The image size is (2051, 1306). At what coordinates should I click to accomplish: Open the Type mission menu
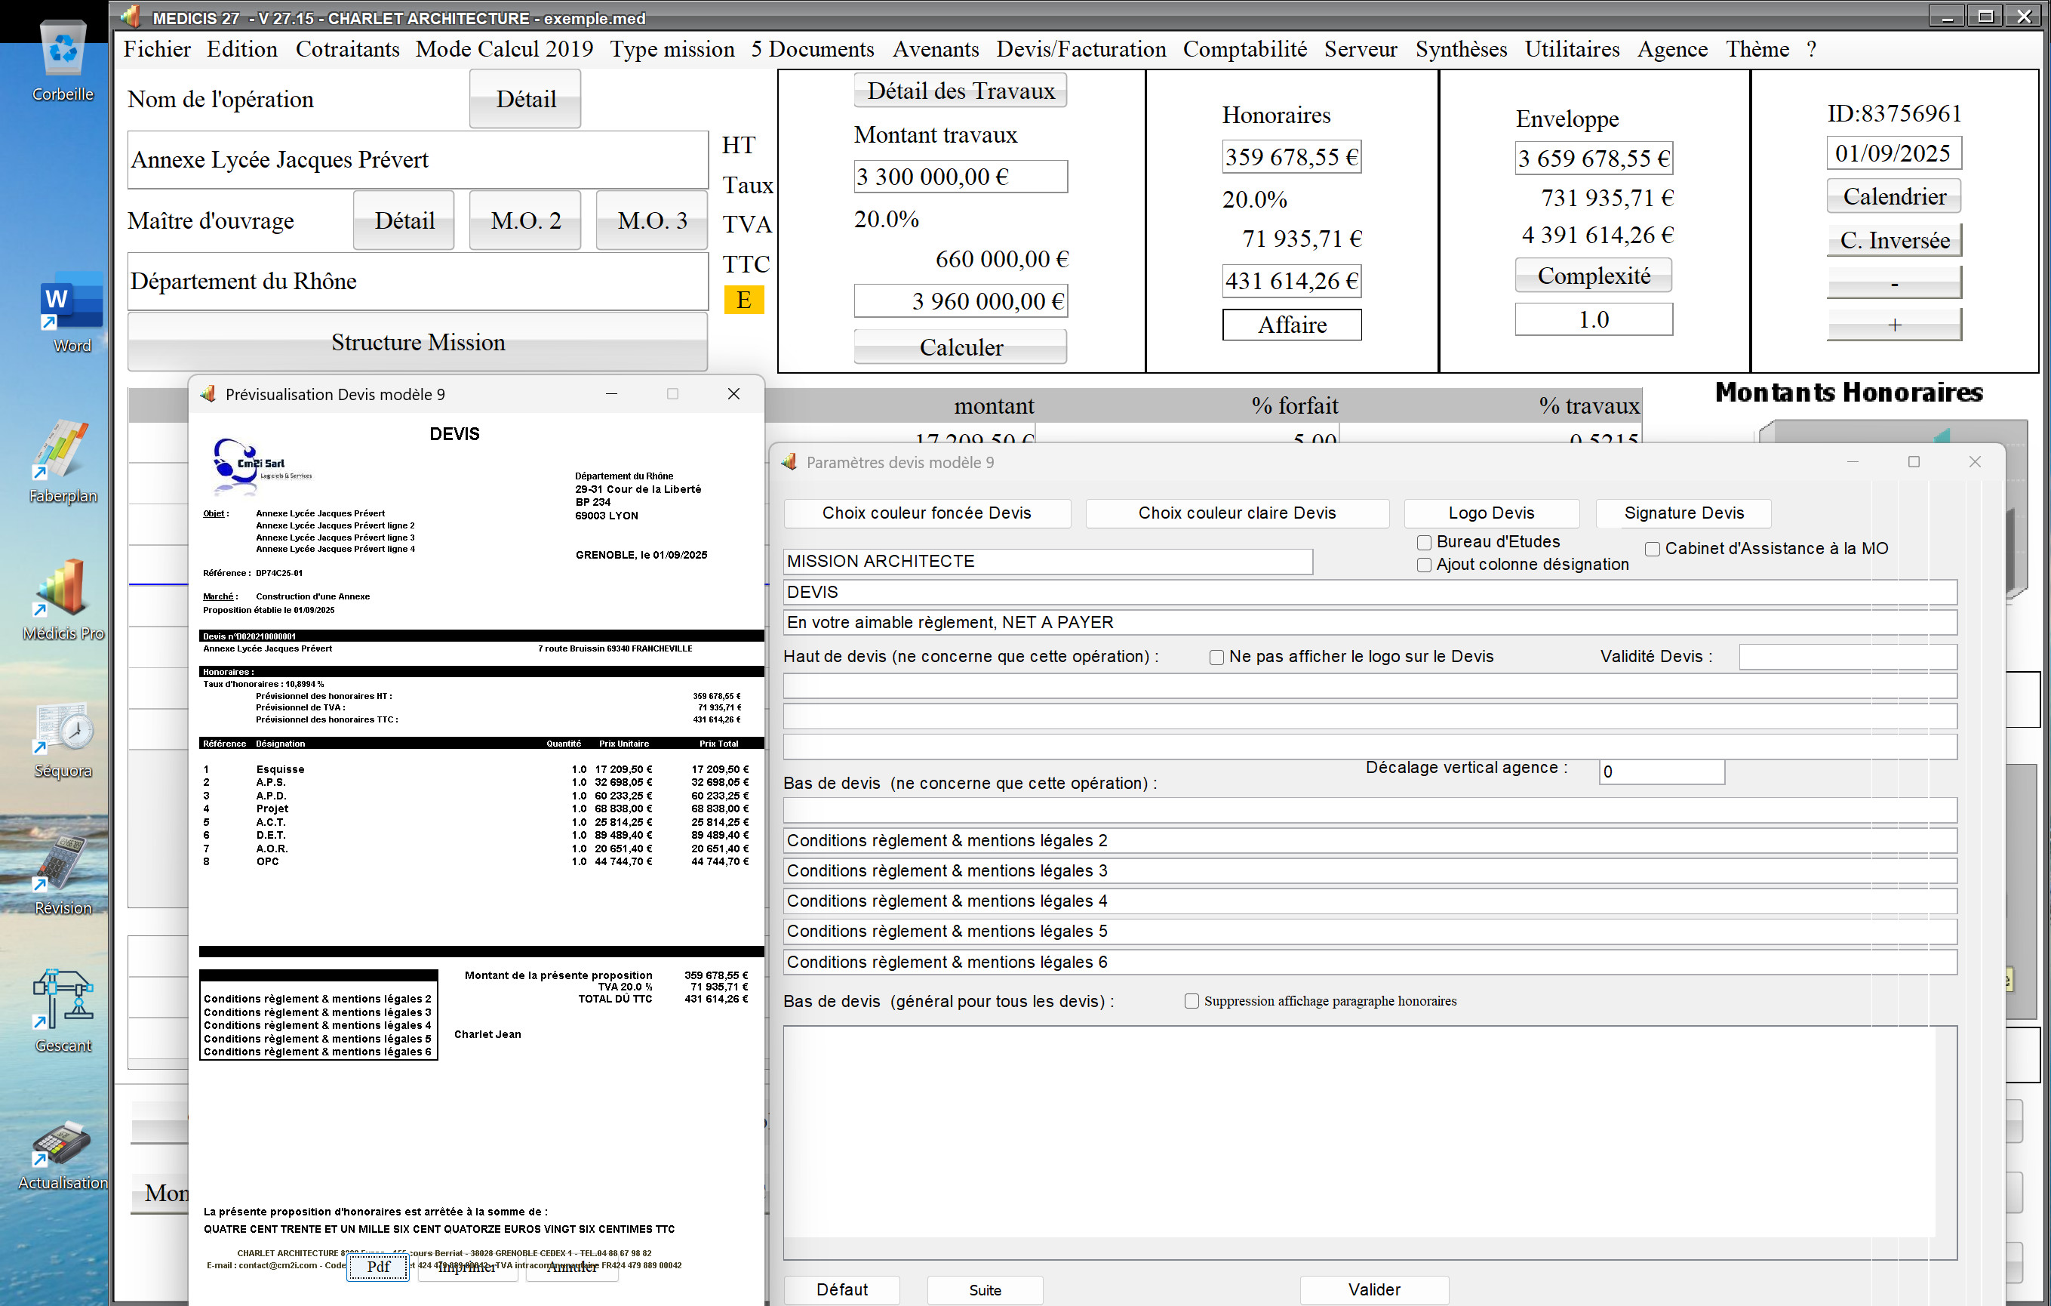point(671,49)
